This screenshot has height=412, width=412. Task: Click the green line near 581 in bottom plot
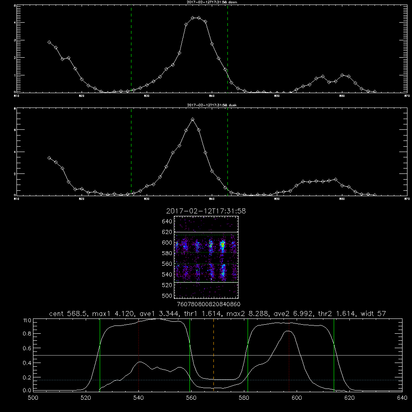pos(248,355)
